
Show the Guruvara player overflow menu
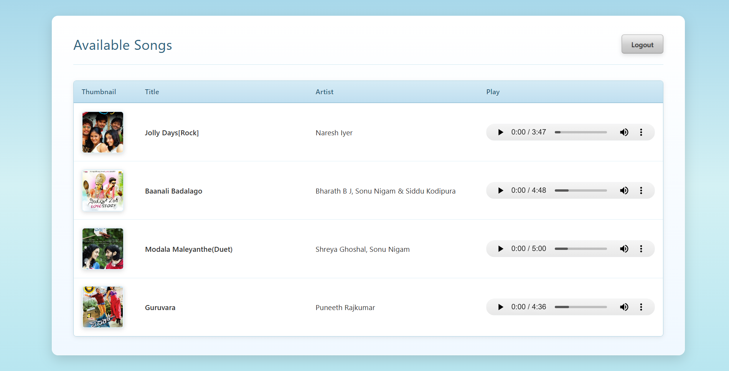click(x=641, y=307)
